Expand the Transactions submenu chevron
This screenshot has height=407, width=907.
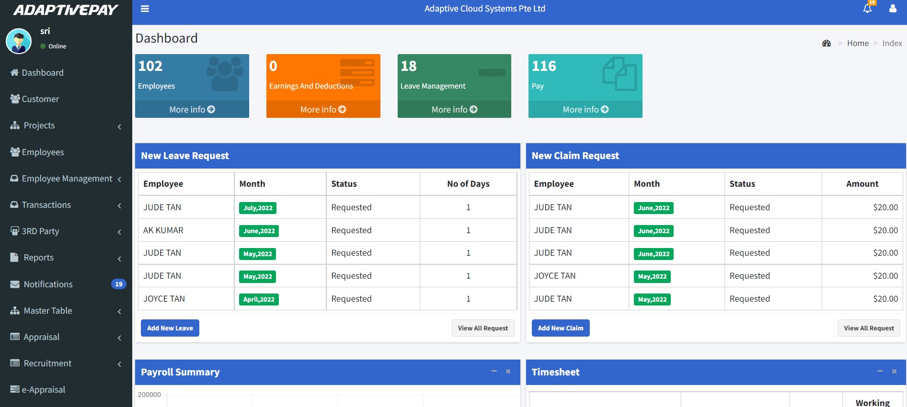119,205
